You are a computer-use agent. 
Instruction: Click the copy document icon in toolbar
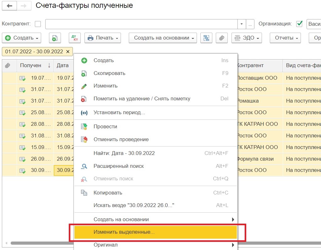55,38
